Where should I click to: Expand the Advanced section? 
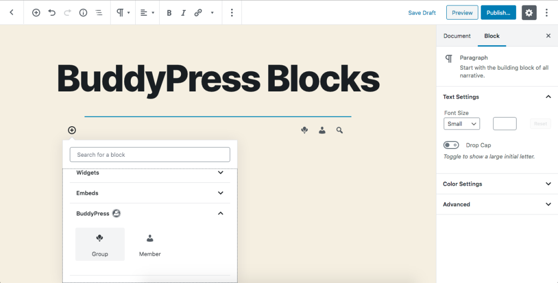click(497, 205)
